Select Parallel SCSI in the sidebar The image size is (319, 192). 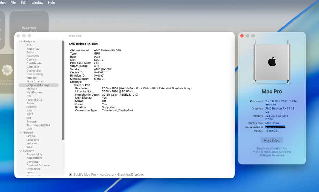(x=34, y=100)
